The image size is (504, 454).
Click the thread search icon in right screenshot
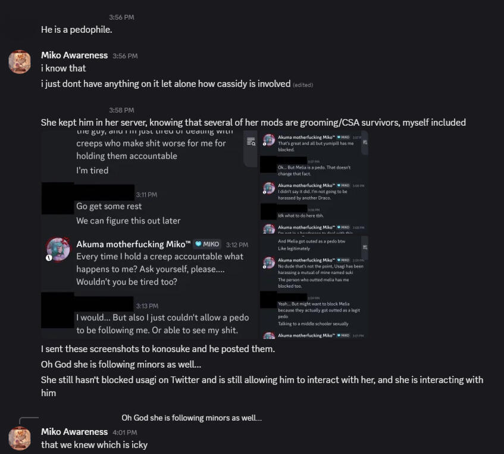tap(251, 141)
